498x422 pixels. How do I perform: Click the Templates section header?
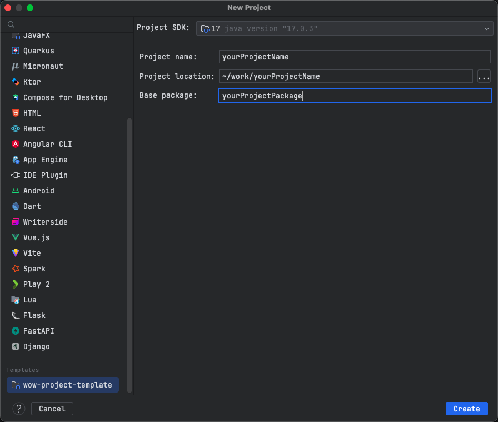23,370
